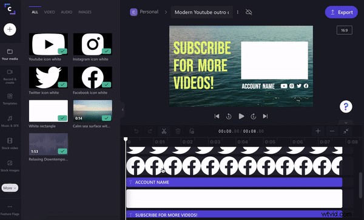Select Calm sea surface video thumbnail
This screenshot has height=220, width=364.
point(93,111)
